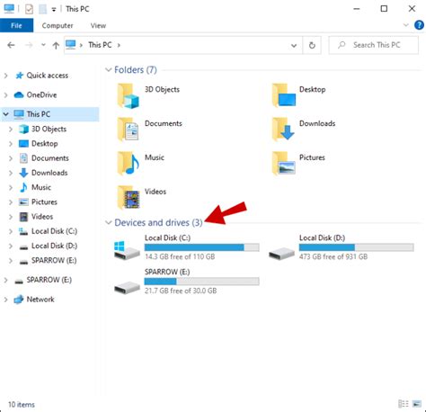Image resolution: width=426 pixels, height=412 pixels.
Task: Select the Local Disk (C:) drive icon in main pane
Action: (127, 250)
